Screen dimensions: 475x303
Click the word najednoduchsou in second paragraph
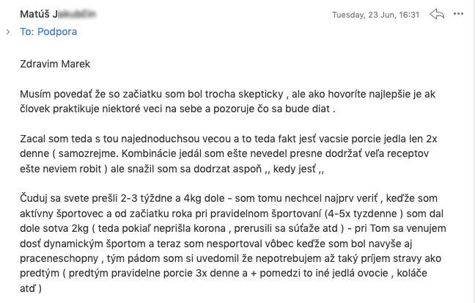pos(161,139)
